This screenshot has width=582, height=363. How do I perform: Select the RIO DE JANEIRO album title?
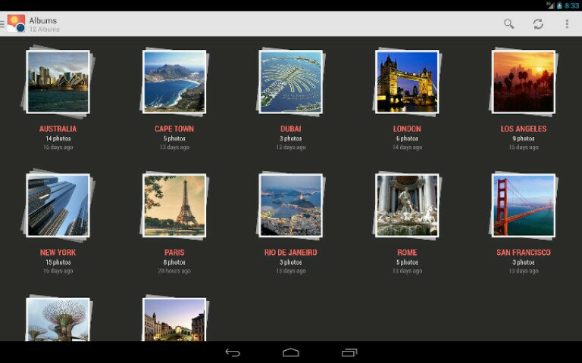(291, 253)
